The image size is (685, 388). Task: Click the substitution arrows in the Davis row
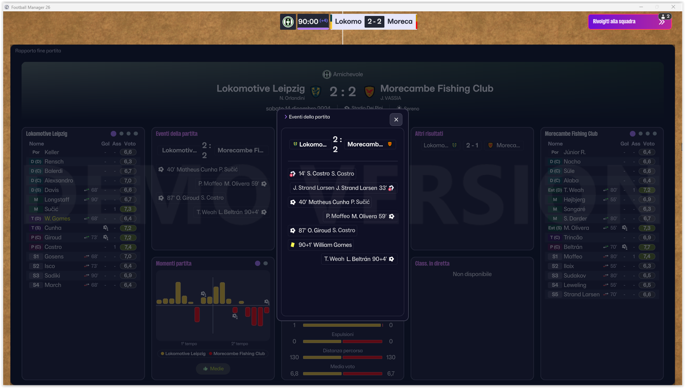tap(87, 190)
